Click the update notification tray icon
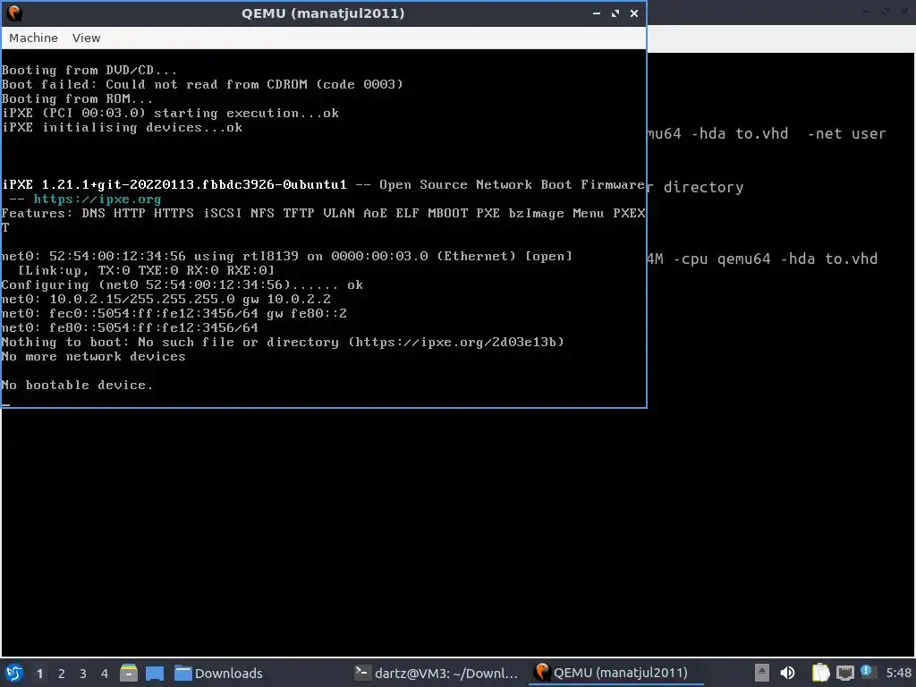The width and height of the screenshot is (916, 687). tap(866, 671)
